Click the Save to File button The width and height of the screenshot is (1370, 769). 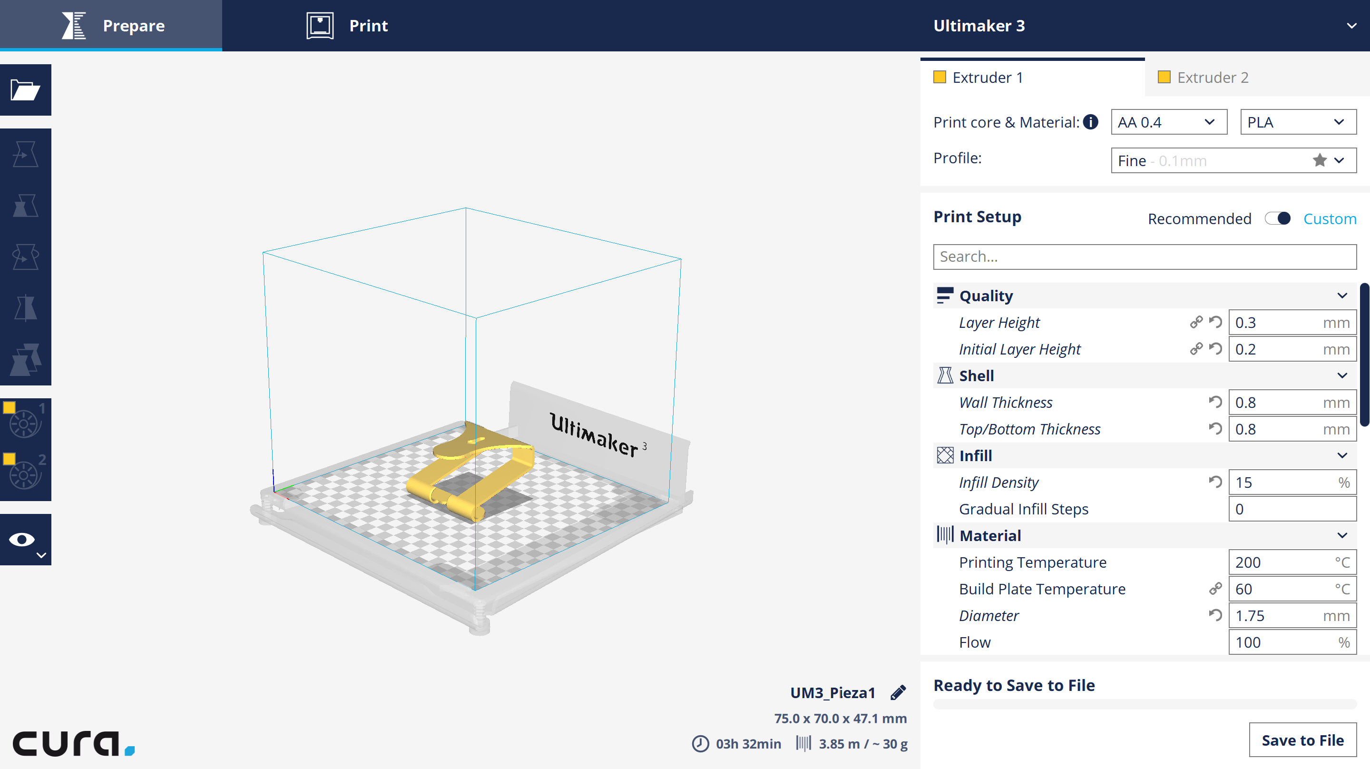click(1302, 739)
